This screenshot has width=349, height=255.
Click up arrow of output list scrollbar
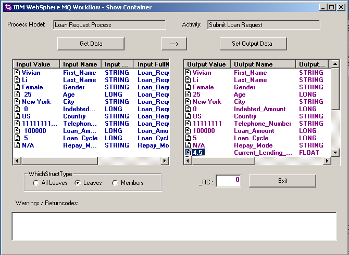tap(335, 64)
